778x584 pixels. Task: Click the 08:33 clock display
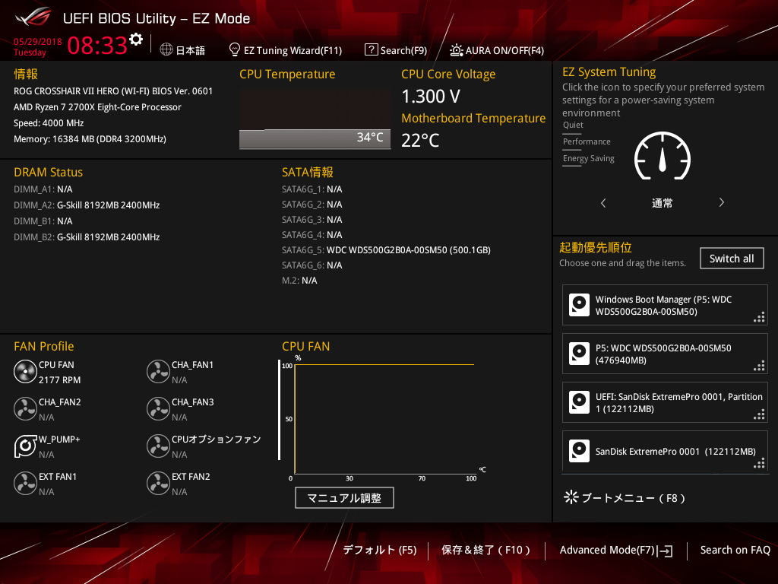coord(97,45)
